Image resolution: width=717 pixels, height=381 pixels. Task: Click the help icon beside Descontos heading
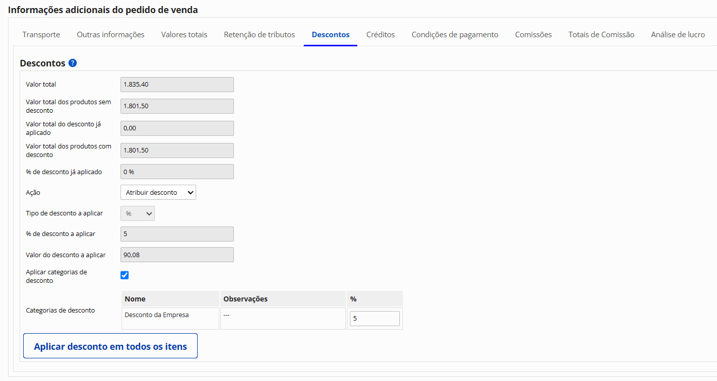click(x=73, y=63)
